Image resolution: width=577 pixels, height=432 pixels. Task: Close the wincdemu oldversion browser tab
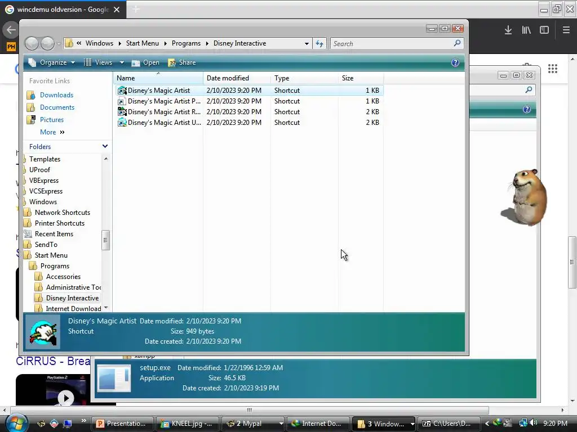pyautogui.click(x=117, y=10)
